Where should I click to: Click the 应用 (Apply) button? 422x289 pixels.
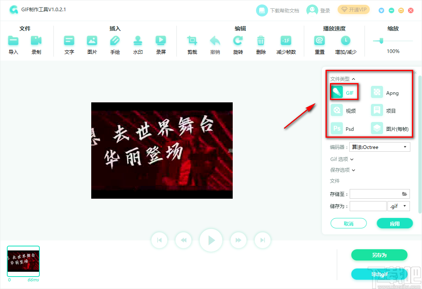[395, 223]
